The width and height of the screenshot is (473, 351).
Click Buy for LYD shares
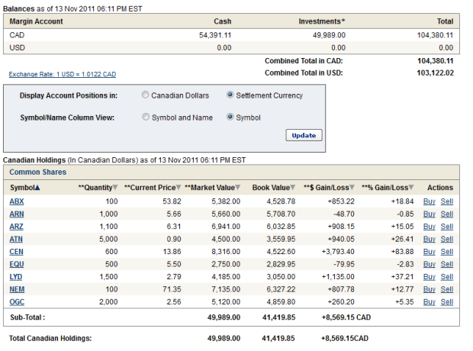click(430, 276)
